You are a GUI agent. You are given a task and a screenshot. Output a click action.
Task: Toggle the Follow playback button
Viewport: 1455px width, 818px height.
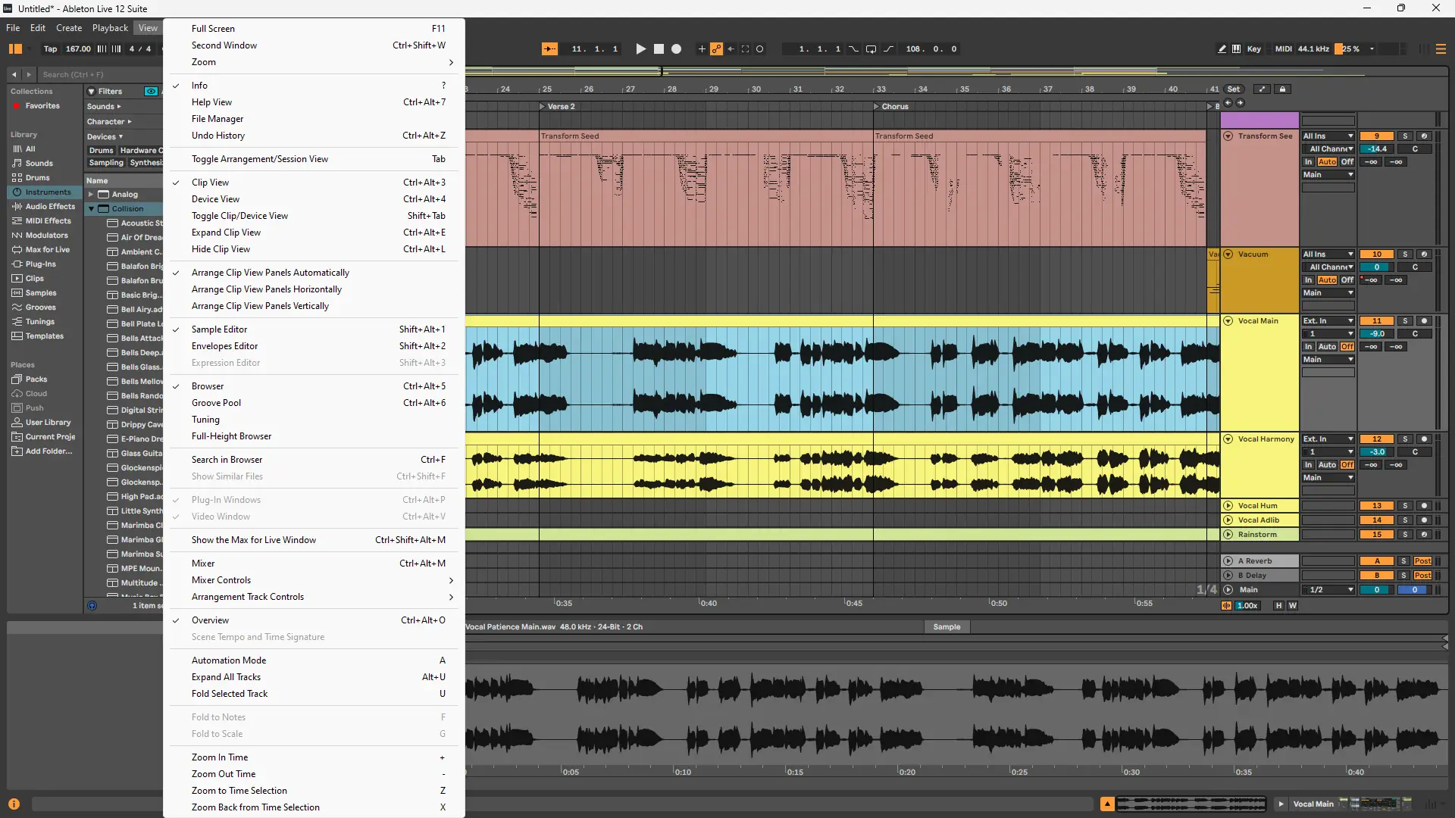tap(549, 49)
